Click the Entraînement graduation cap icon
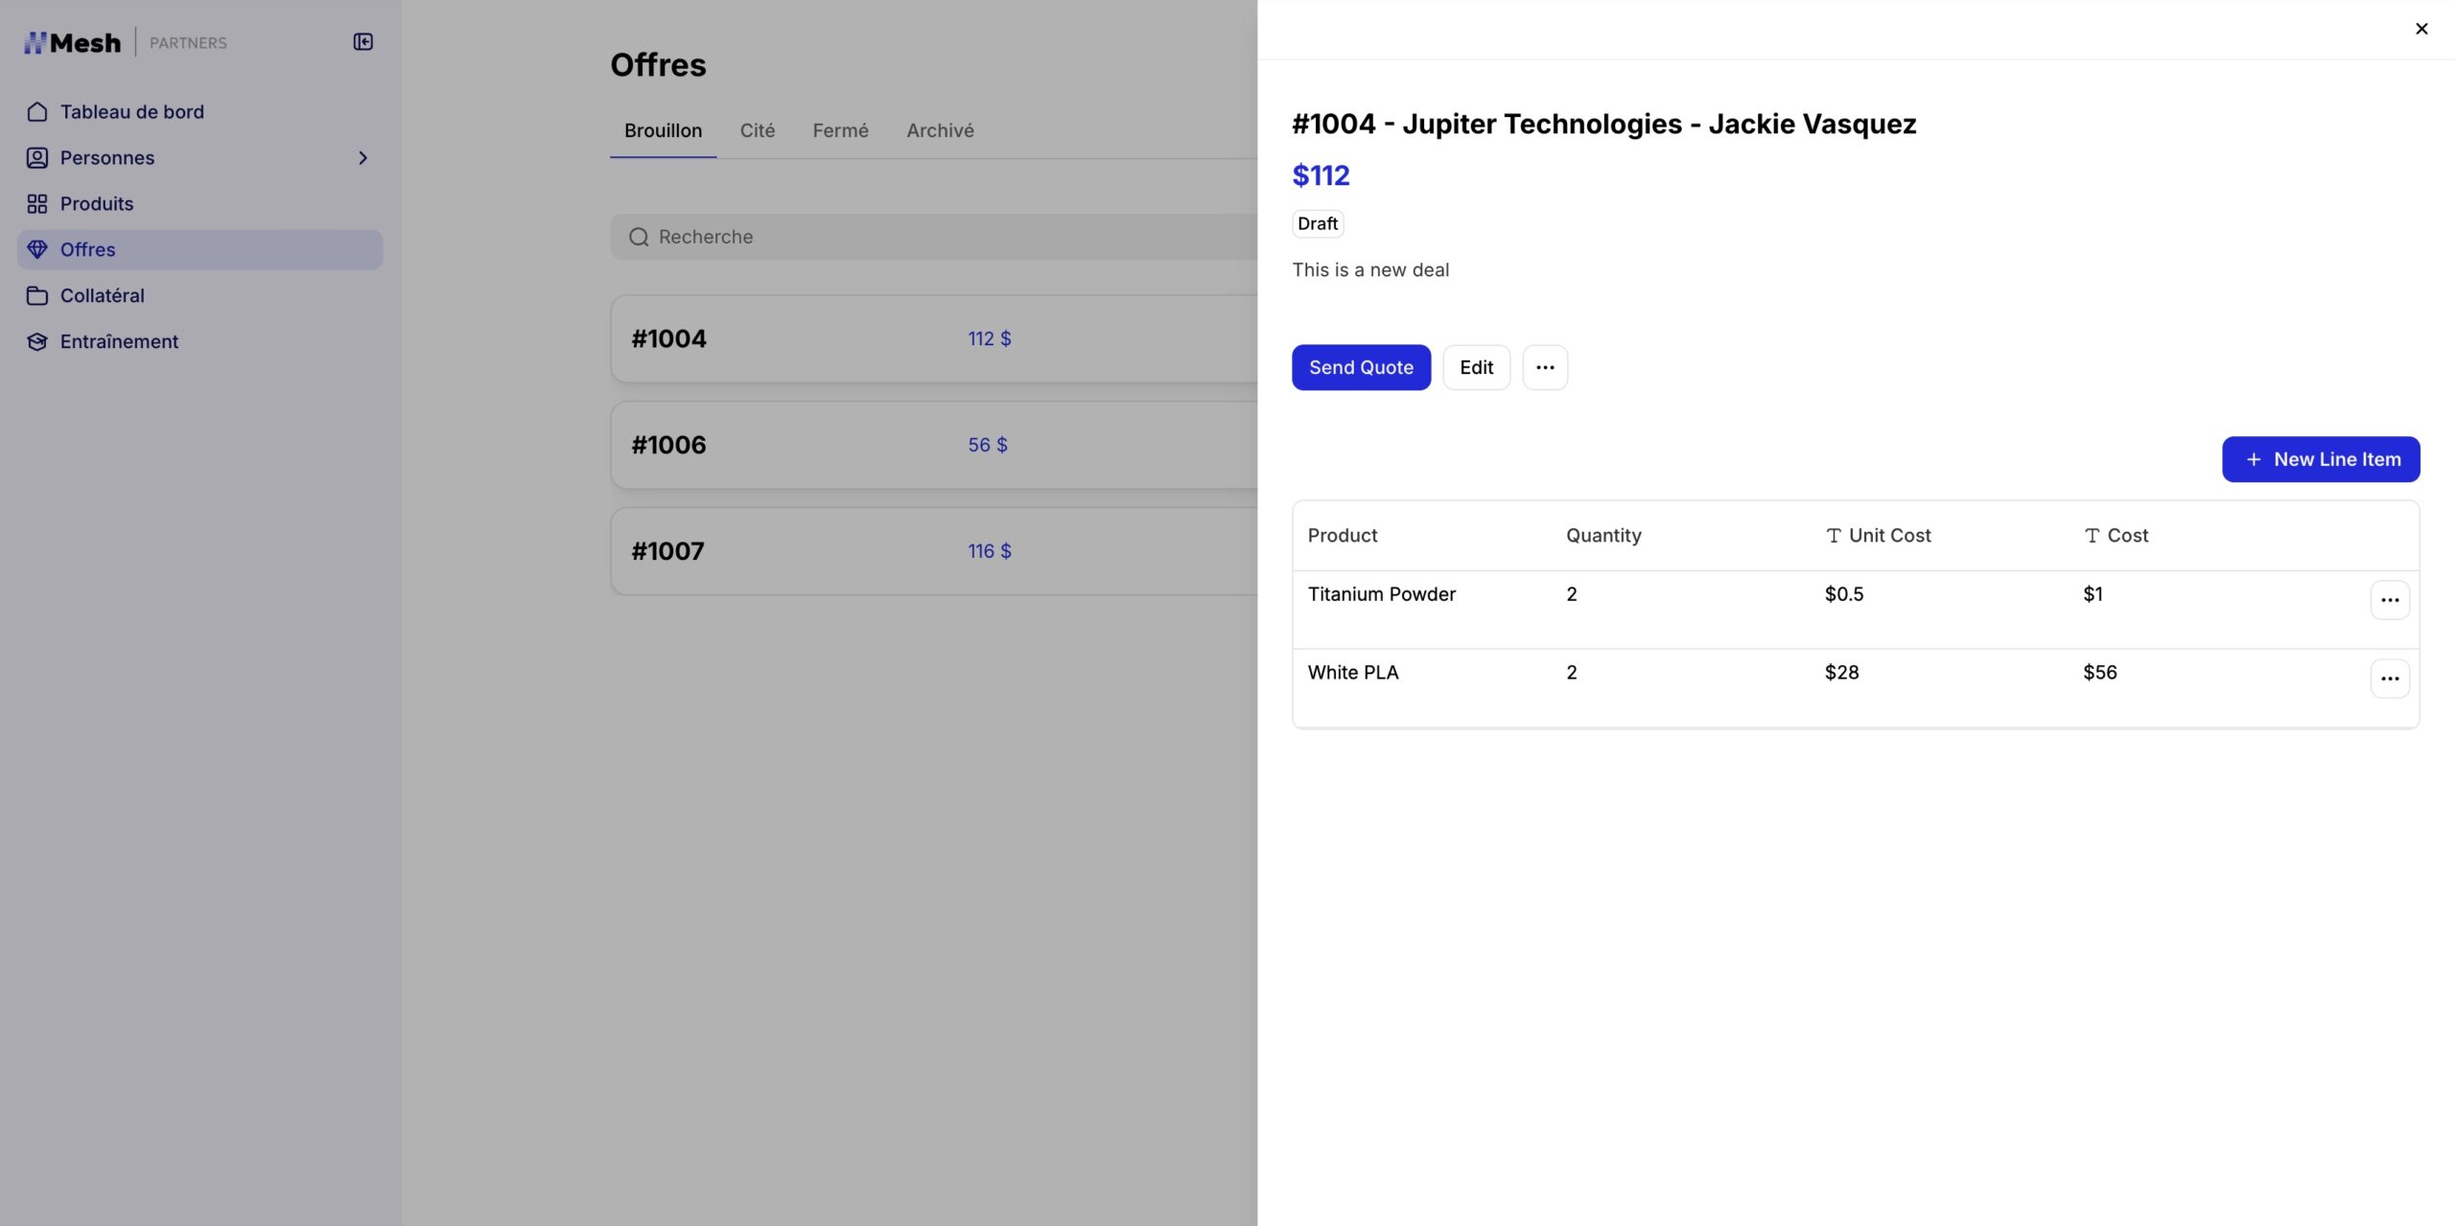Image resolution: width=2455 pixels, height=1226 pixels. point(37,341)
